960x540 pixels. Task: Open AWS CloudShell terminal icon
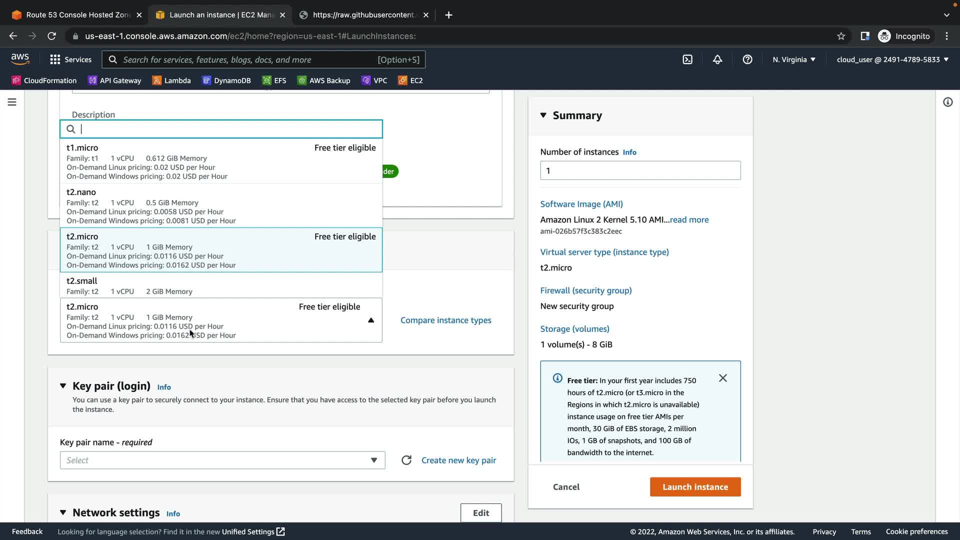click(687, 59)
